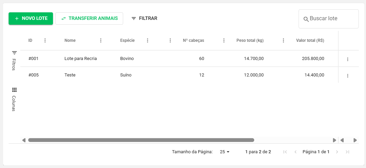Image resolution: width=366 pixels, height=168 pixels.
Task: Open the Nº cabeças column menu icon
Action: [224, 40]
